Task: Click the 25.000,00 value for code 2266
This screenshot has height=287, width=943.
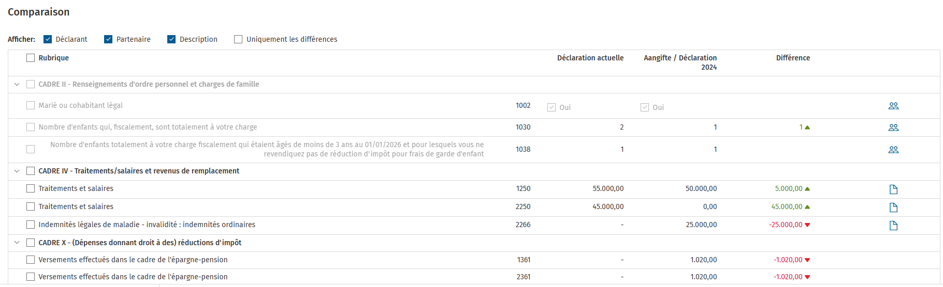Action: pyautogui.click(x=701, y=225)
